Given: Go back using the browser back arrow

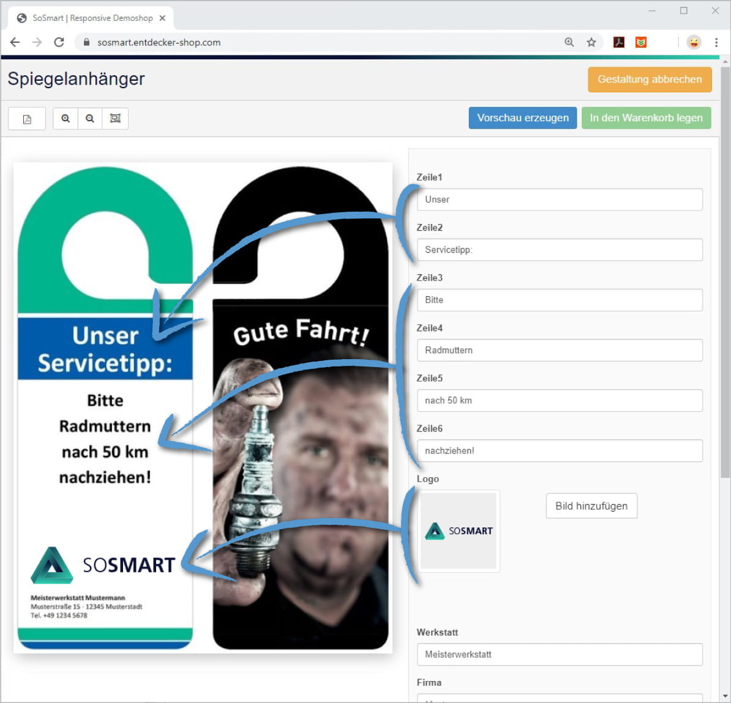Looking at the screenshot, I should click(x=15, y=42).
